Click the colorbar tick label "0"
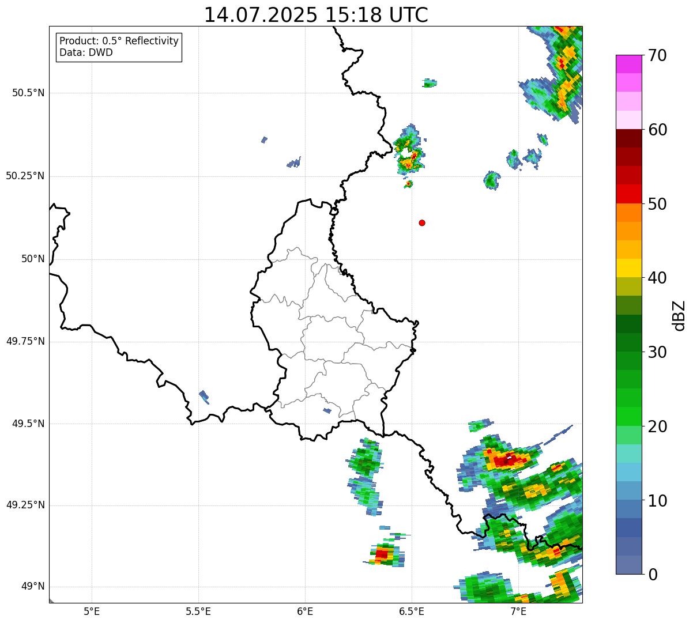693x623 pixels. pyautogui.click(x=653, y=575)
